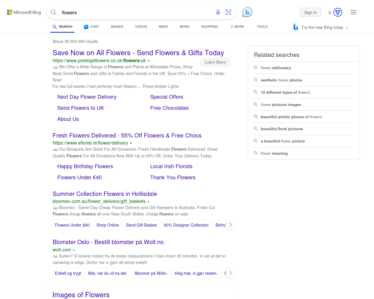This screenshot has width=374, height=299.
Task: Open the Images of Flowers heading
Action: pyautogui.click(x=81, y=295)
